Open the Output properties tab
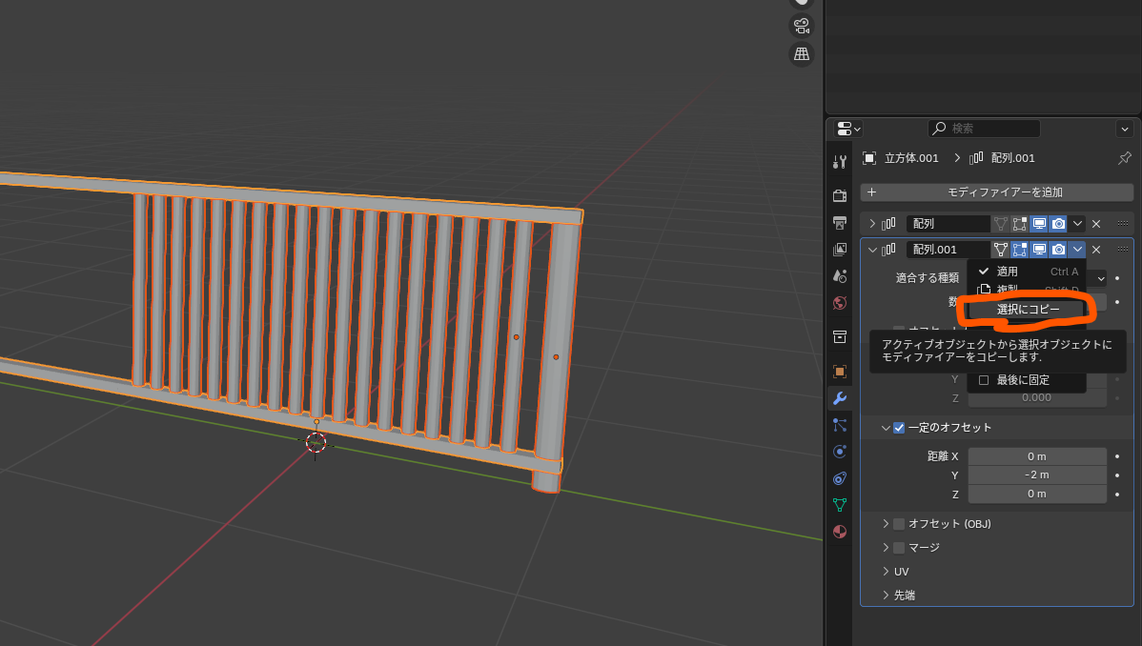The width and height of the screenshot is (1142, 646). pyautogui.click(x=840, y=222)
